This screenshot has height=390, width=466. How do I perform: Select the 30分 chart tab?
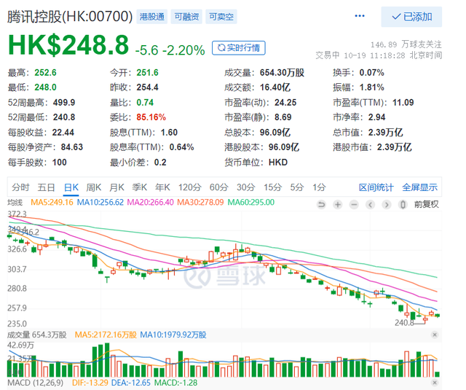click(x=246, y=187)
